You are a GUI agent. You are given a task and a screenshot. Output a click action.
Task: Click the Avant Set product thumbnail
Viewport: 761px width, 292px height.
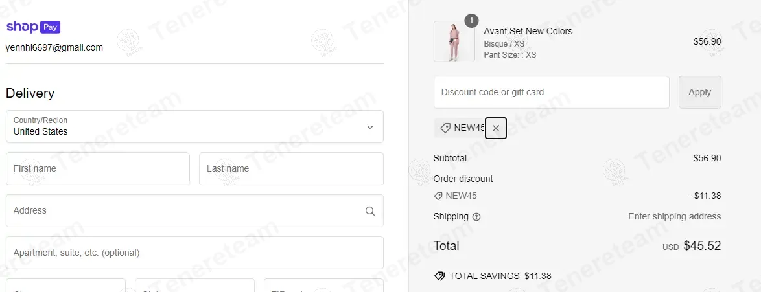point(454,41)
